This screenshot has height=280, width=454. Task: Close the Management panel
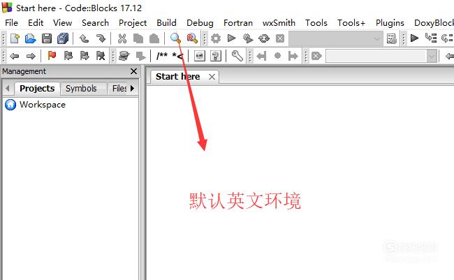[x=133, y=71]
